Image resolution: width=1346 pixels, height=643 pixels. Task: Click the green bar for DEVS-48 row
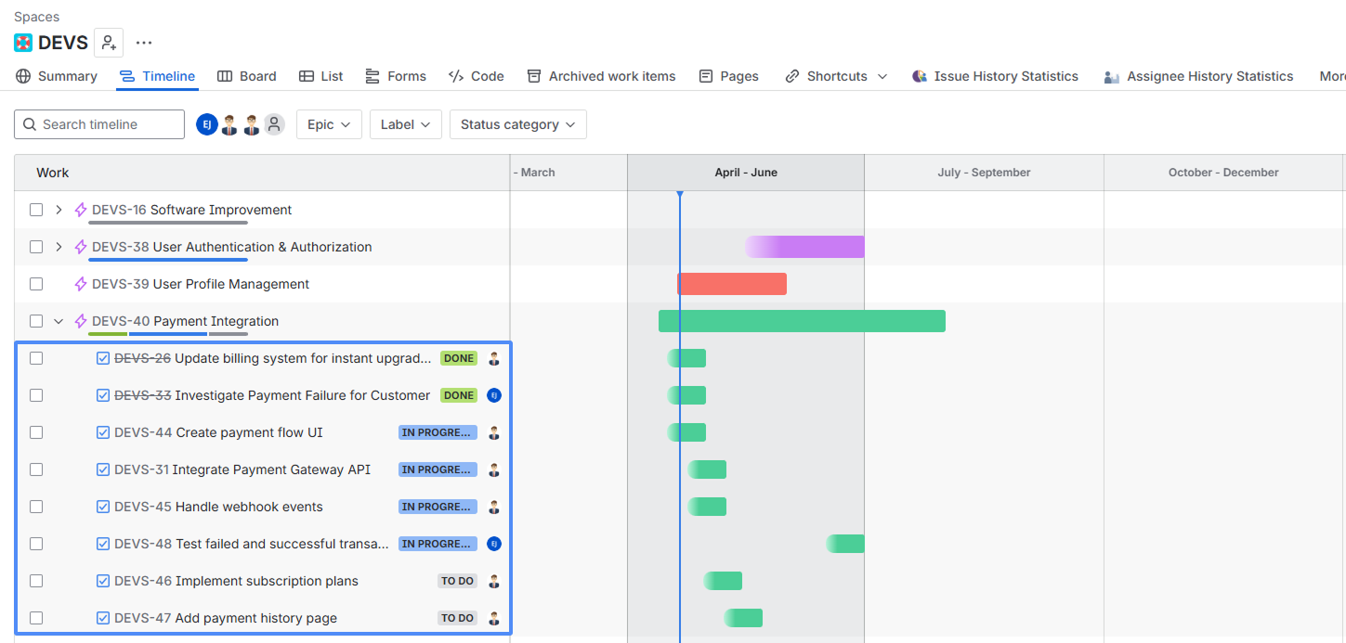845,544
